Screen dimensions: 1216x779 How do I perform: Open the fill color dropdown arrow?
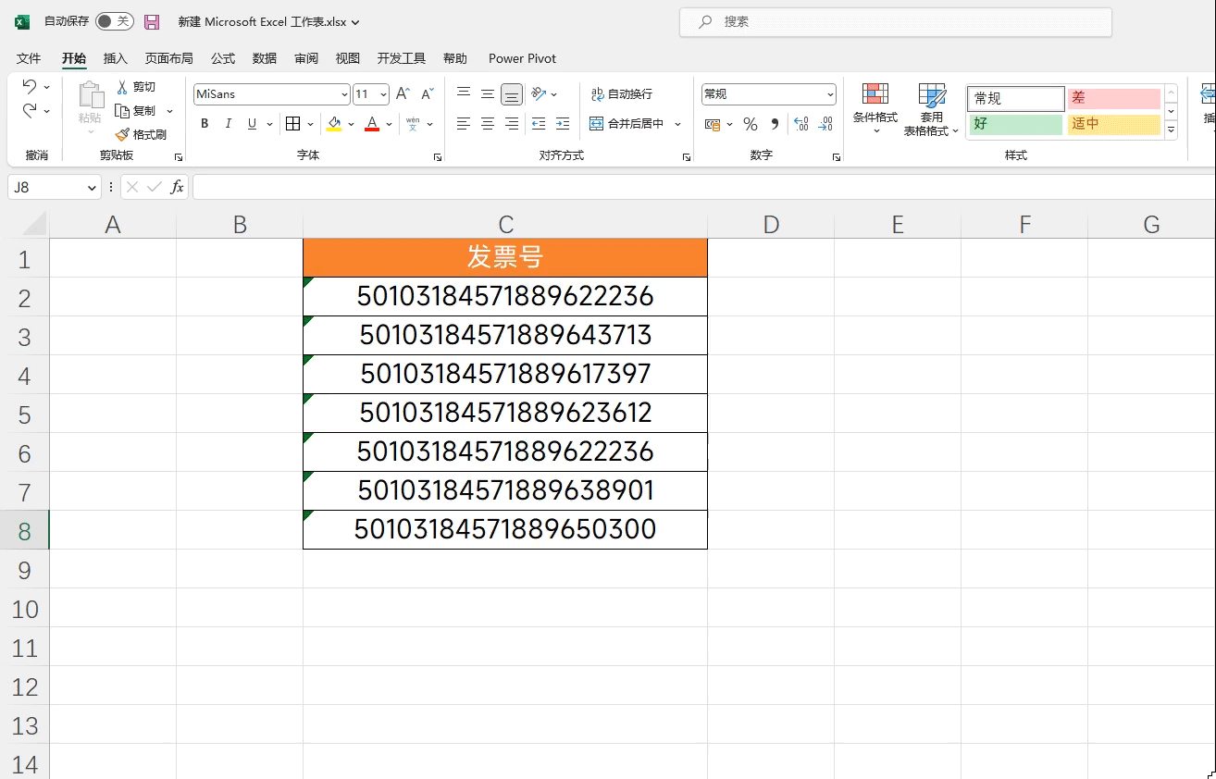pos(351,123)
